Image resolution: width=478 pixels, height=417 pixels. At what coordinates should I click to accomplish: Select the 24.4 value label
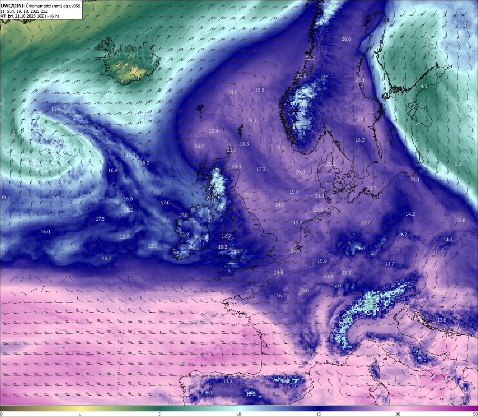coord(295,251)
